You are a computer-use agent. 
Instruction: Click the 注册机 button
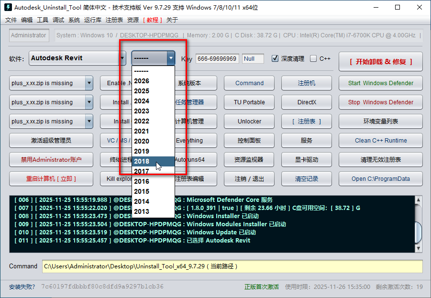click(307, 83)
